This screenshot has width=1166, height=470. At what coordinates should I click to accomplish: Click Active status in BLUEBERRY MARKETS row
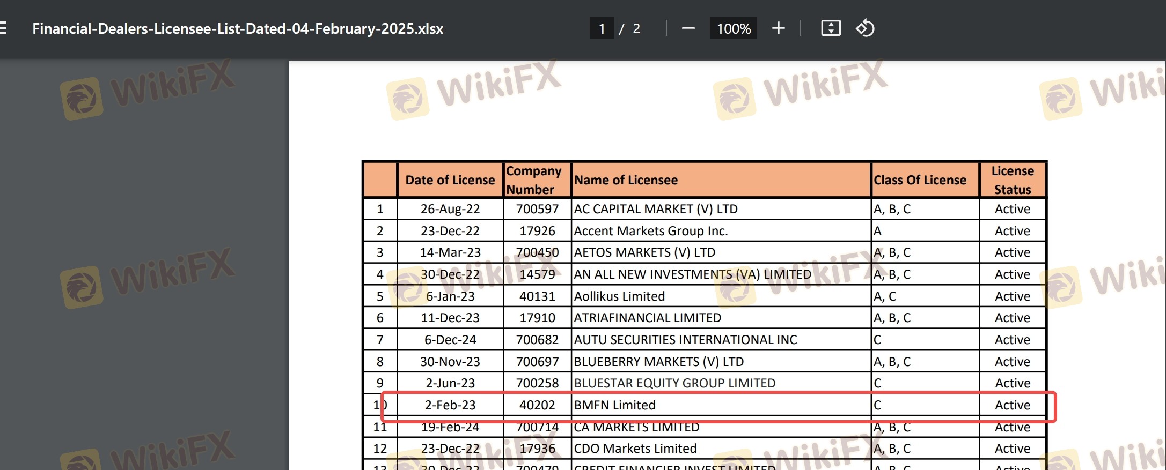coord(1012,362)
